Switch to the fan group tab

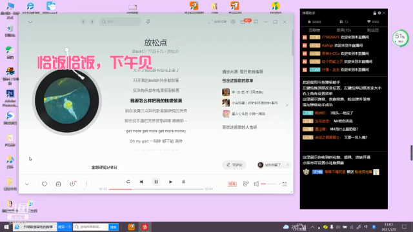point(373,30)
